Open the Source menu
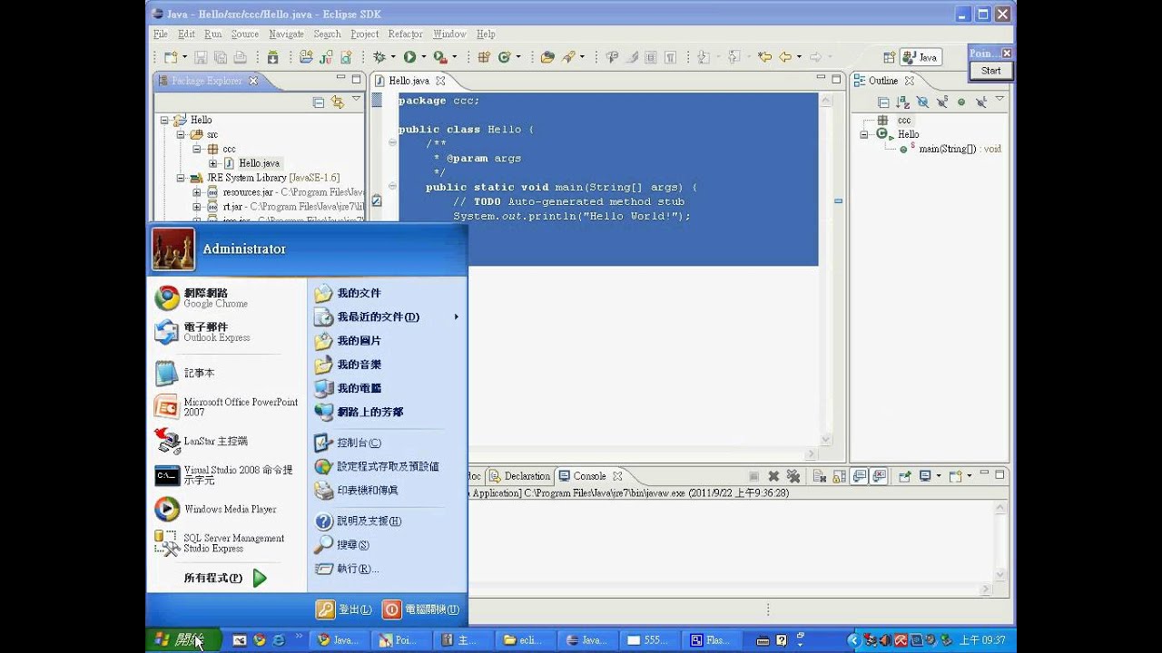The image size is (1162, 653). point(245,34)
